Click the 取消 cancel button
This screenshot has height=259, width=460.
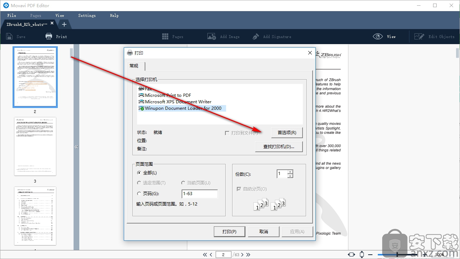(x=264, y=232)
